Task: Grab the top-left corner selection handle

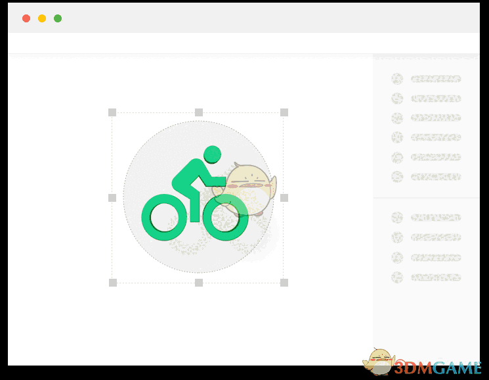Action: [x=112, y=112]
